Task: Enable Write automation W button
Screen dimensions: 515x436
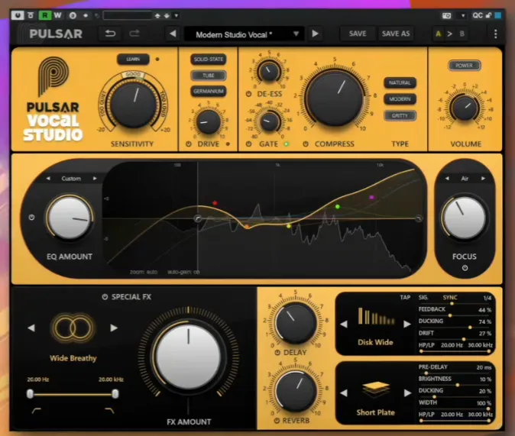Action: tap(57, 15)
